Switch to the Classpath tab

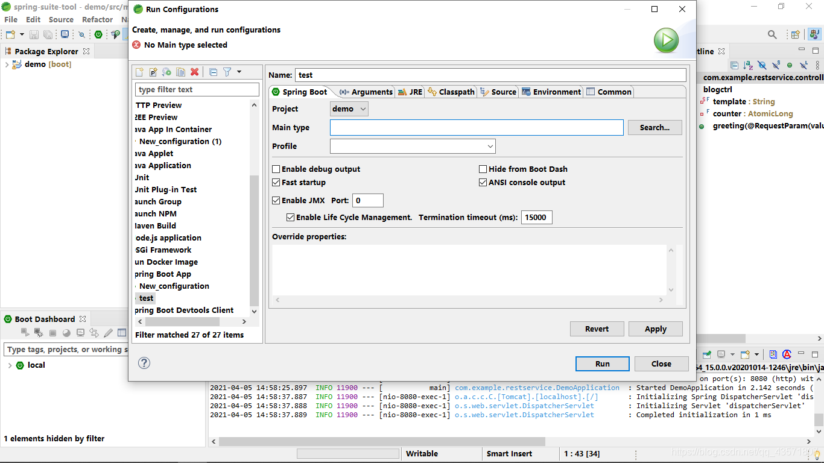451,92
